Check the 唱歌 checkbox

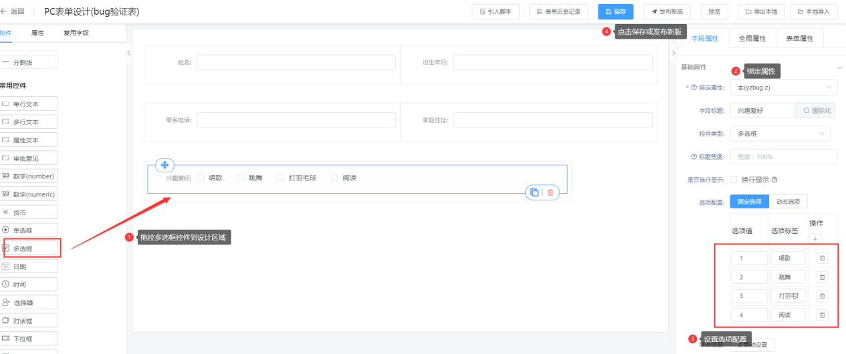click(x=200, y=178)
